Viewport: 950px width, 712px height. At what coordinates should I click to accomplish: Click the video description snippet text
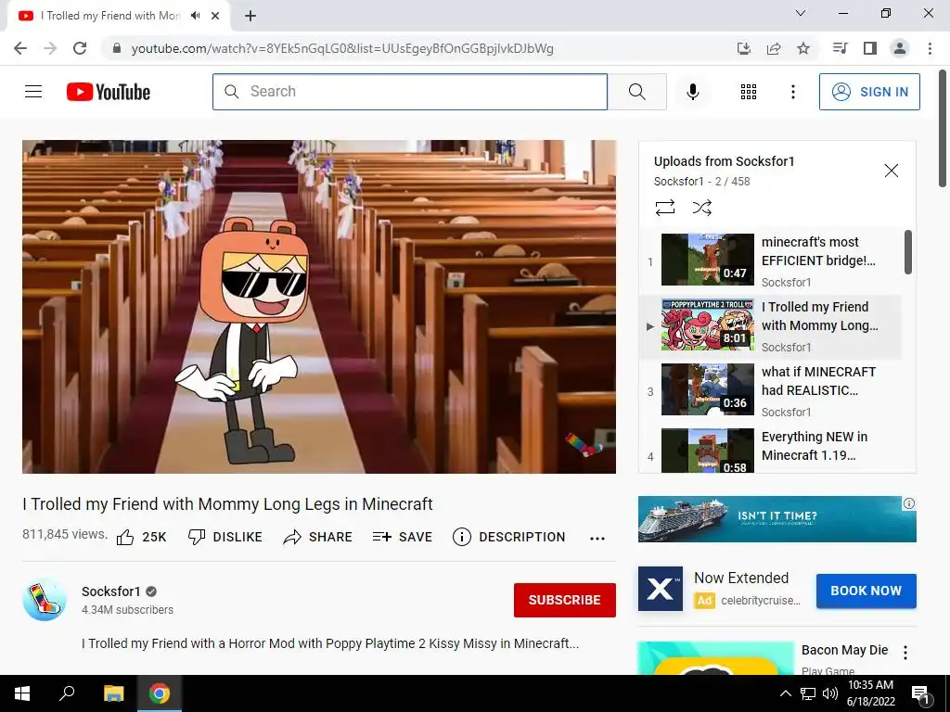point(330,643)
